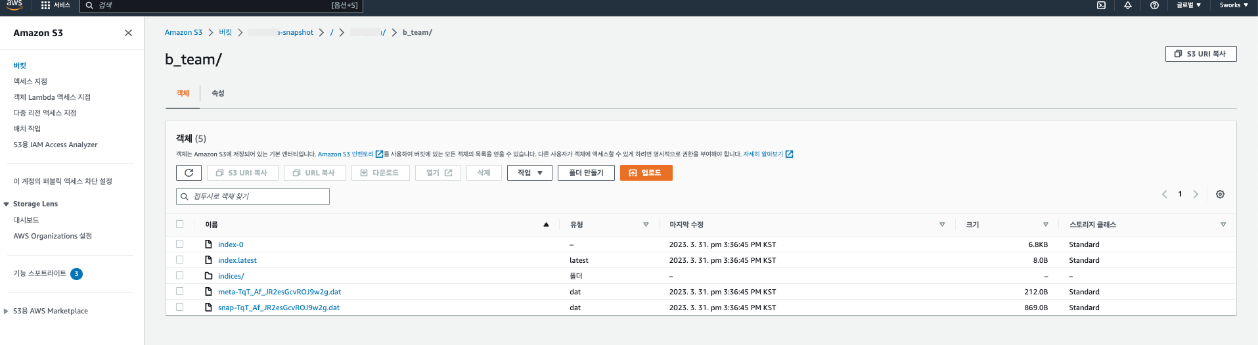Switch to the 객체 tab
The width and height of the screenshot is (1258, 345).
(x=183, y=93)
